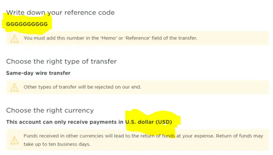Click the quoted 'Reference' word in the notice
This screenshot has width=273, height=155.
137,38
